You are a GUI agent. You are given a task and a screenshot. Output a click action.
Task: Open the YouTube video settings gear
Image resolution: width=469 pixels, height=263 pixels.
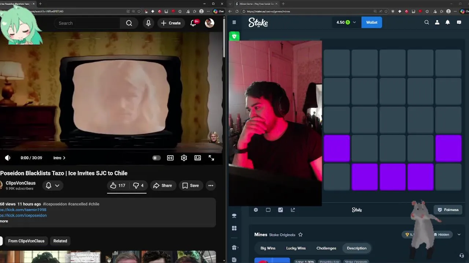tap(184, 158)
